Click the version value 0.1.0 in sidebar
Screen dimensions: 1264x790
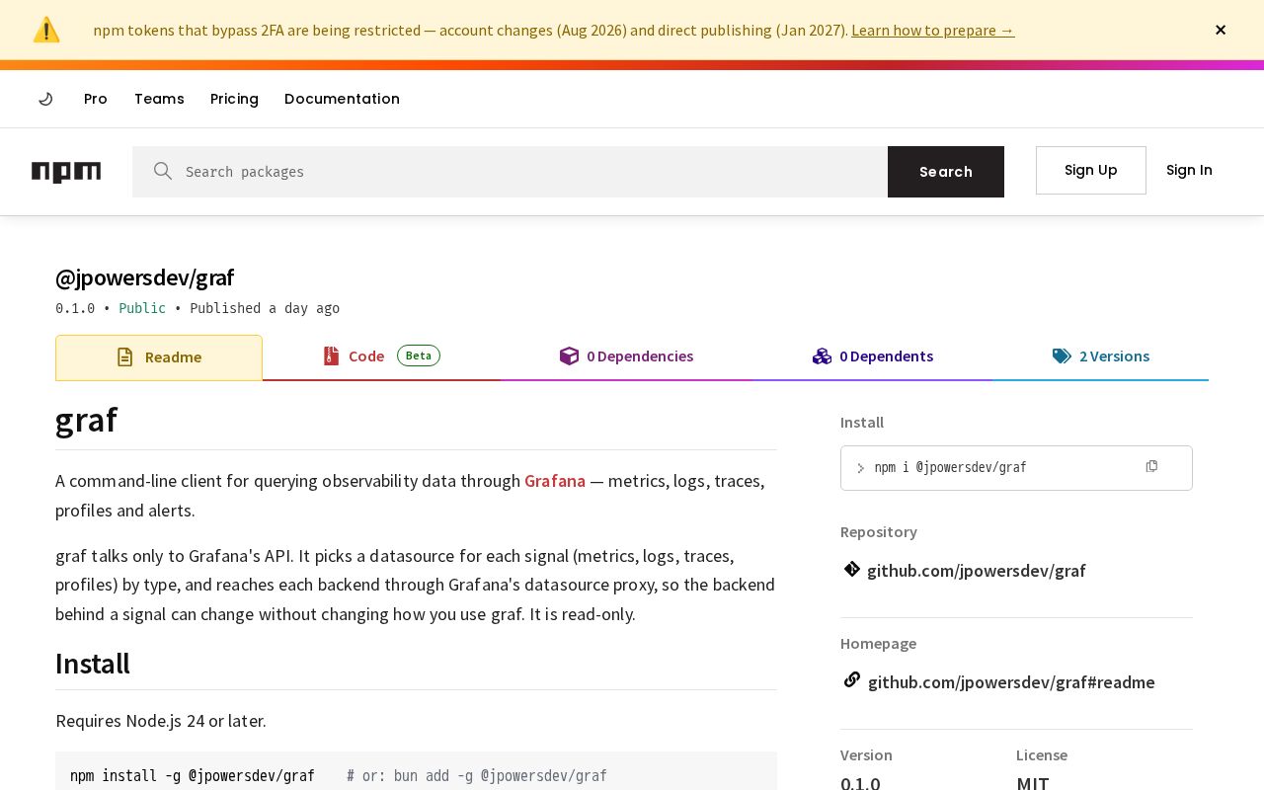pos(860,783)
